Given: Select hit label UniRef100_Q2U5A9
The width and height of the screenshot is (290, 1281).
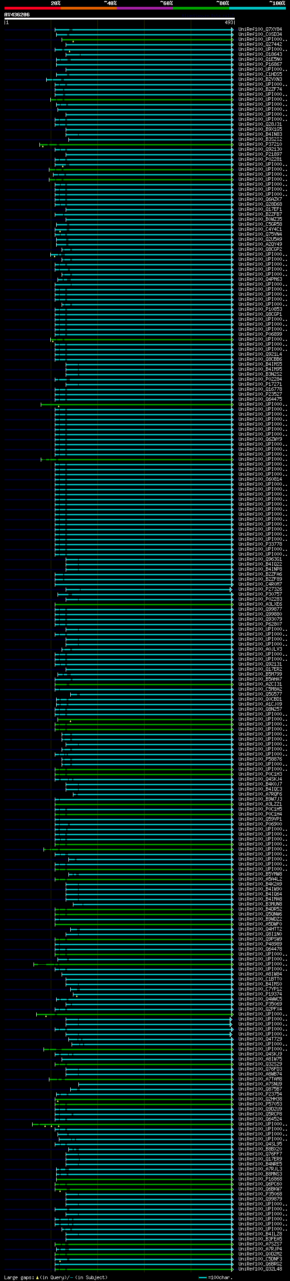Looking at the screenshot, I should [x=260, y=239].
